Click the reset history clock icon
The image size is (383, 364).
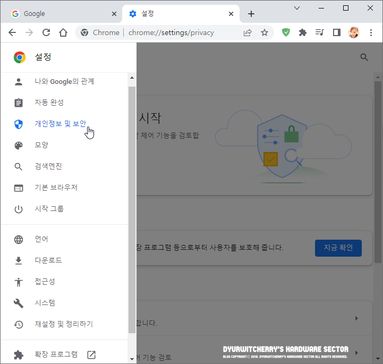coord(19,325)
